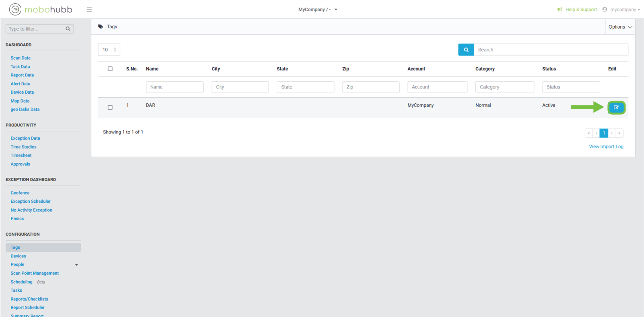The width and height of the screenshot is (644, 317).
Task: Click the edit icon for DAR tag
Action: click(616, 107)
